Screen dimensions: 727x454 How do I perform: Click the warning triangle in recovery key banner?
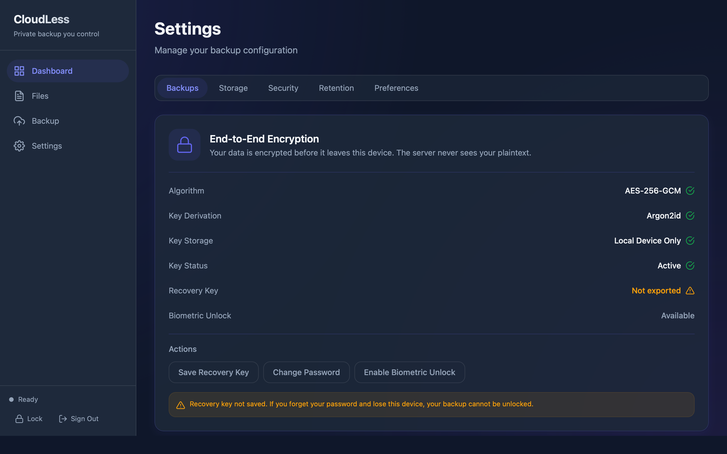(181, 405)
